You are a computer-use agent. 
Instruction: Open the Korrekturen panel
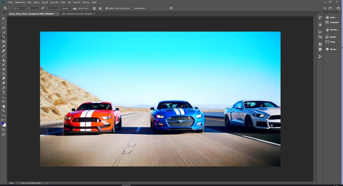coord(332,30)
